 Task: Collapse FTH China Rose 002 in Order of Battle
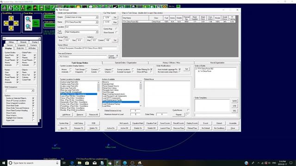(196, 69)
